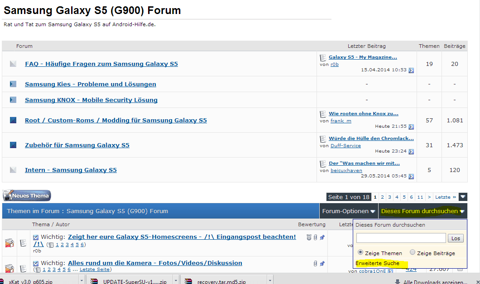Go to last post arrow at Heute 21:55
The image size is (480, 284).
(x=411, y=127)
